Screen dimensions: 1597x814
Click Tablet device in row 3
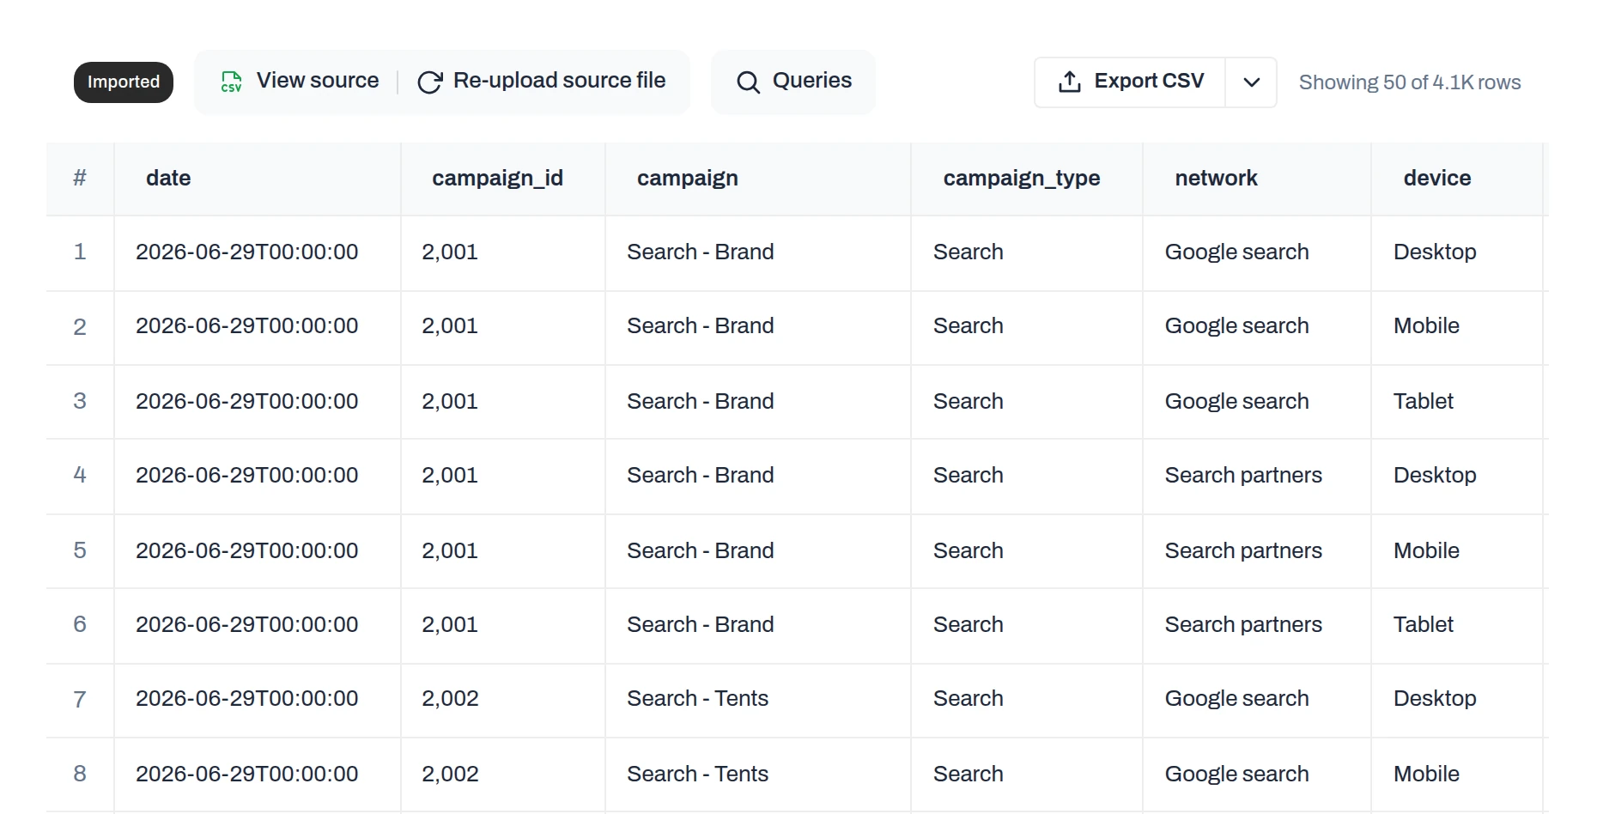pyautogui.click(x=1424, y=401)
